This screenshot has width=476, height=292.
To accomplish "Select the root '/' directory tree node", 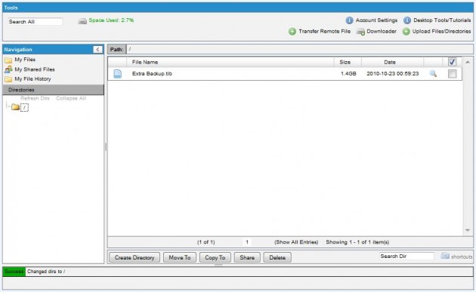I will tap(24, 107).
